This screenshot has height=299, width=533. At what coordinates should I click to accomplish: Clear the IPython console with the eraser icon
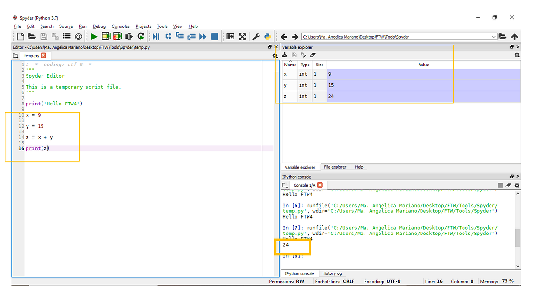[x=509, y=185]
